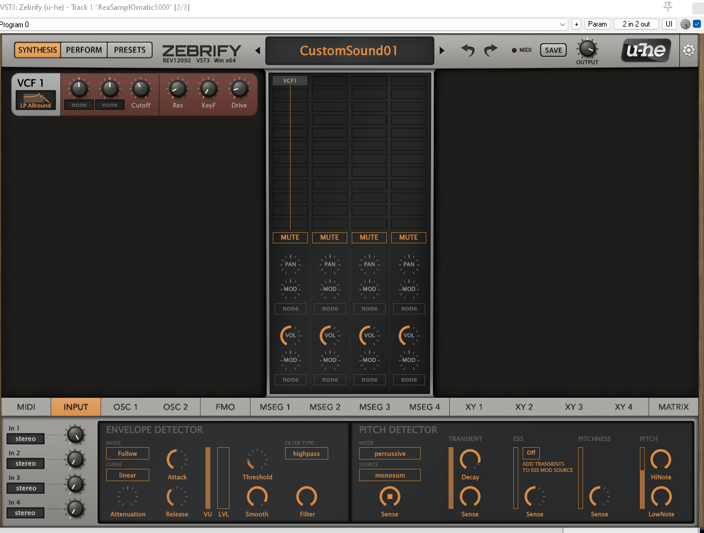Click the HiNote knob

[661, 460]
